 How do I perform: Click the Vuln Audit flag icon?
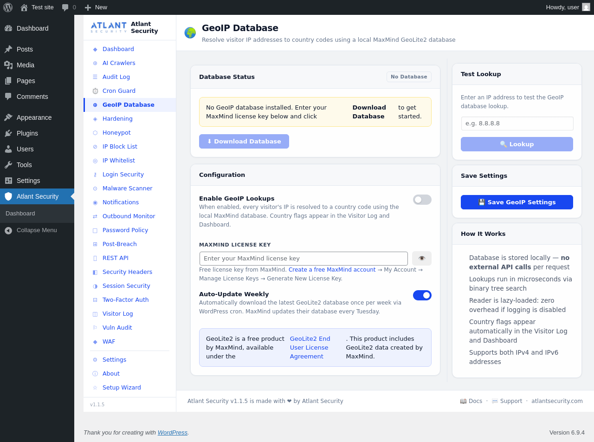(x=95, y=328)
